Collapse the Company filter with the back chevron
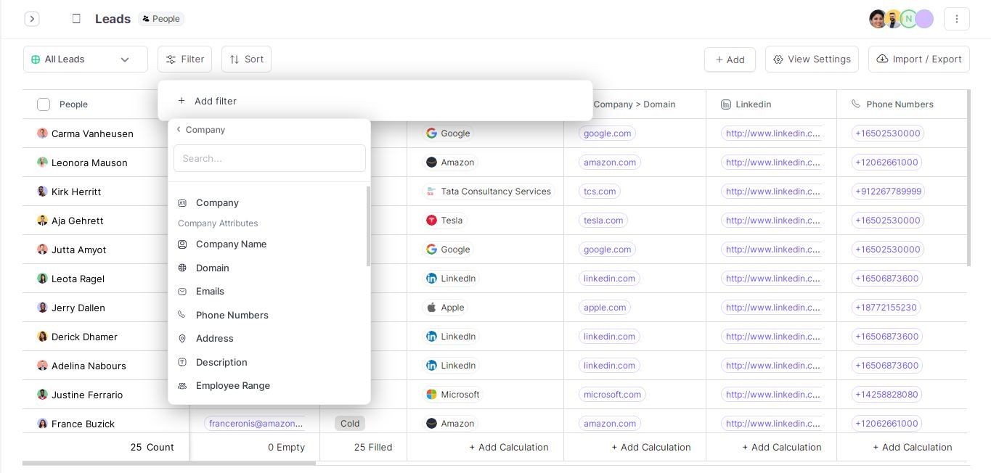The image size is (991, 473). [x=178, y=129]
